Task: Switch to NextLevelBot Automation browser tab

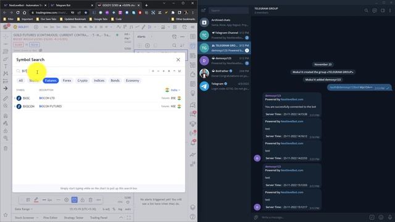Action: click(x=25, y=5)
